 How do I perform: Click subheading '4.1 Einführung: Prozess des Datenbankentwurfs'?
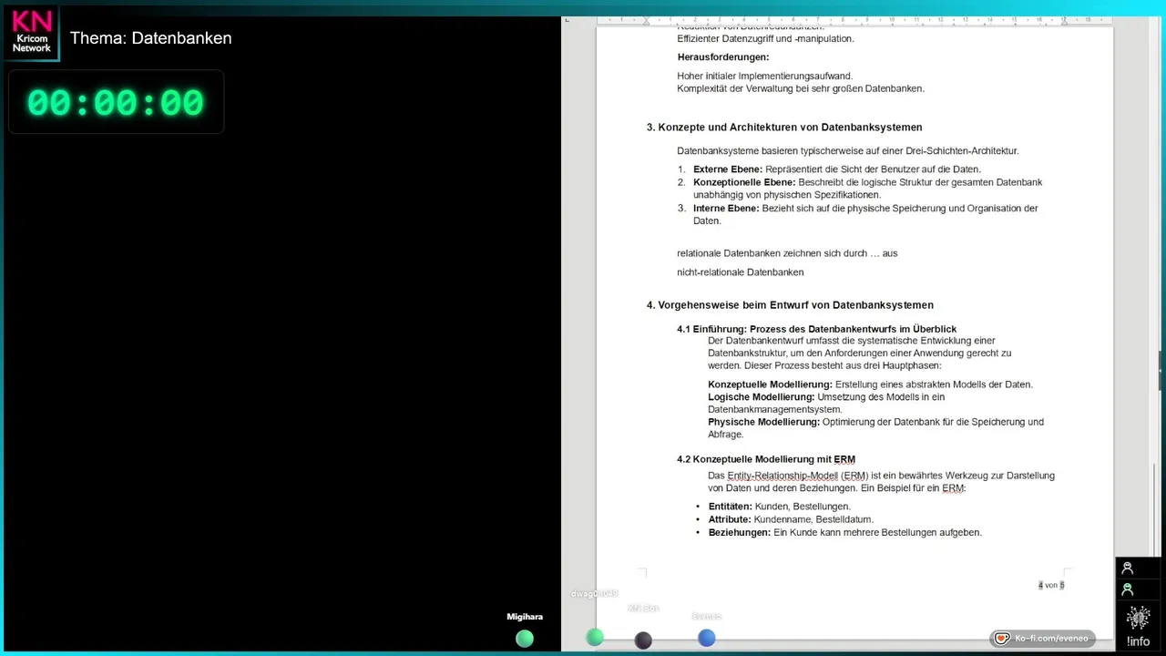click(x=817, y=329)
